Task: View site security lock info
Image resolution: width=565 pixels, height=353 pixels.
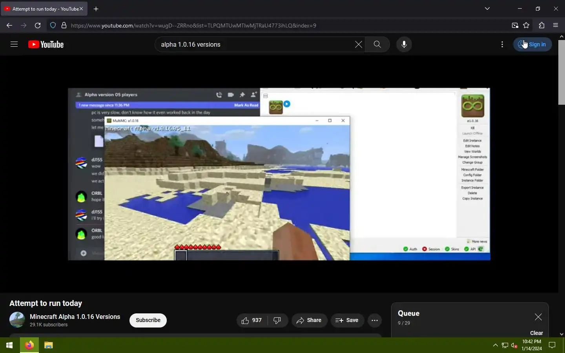Action: pos(64,25)
